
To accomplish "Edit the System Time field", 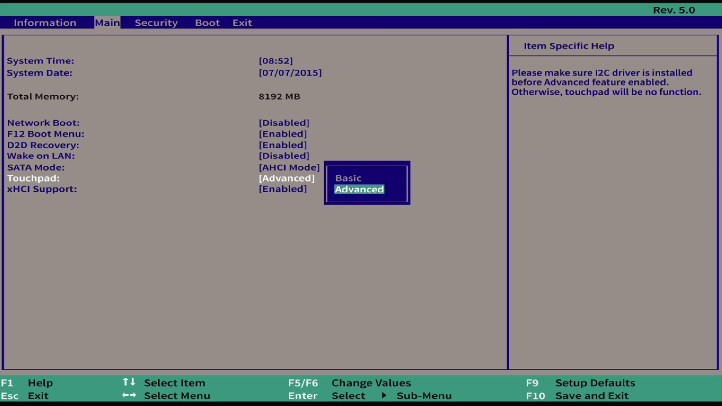I will [x=275, y=61].
